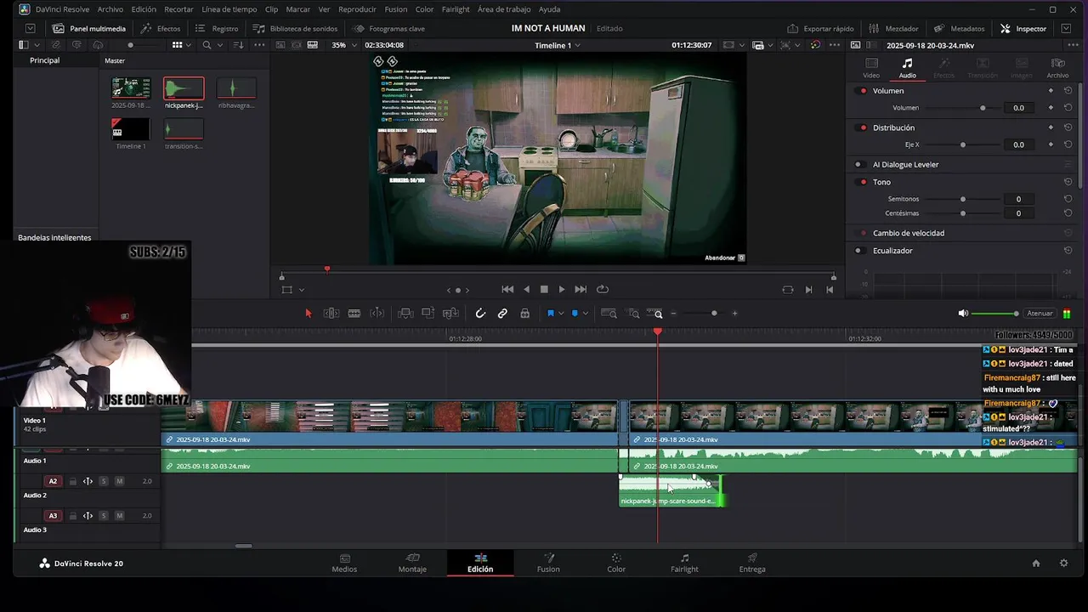Switch to the Color page
This screenshot has height=612, width=1088.
[x=616, y=563]
